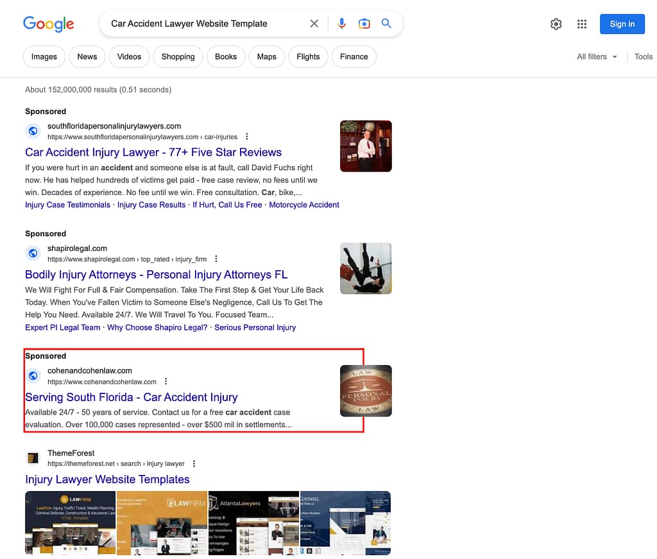
Task: Open Serious Personal Injury sitelink
Action: pyautogui.click(x=255, y=327)
